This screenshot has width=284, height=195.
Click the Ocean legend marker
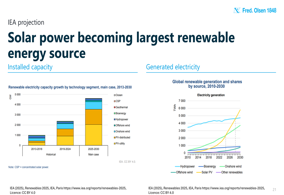click(x=115, y=95)
